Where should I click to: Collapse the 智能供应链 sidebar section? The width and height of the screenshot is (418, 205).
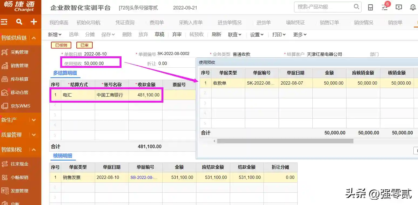pos(34,38)
